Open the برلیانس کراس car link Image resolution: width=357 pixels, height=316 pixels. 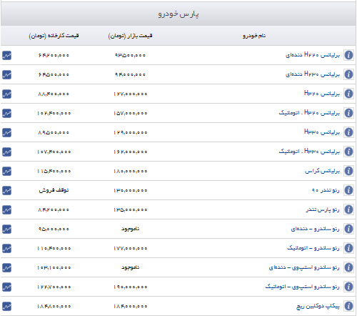click(x=322, y=171)
